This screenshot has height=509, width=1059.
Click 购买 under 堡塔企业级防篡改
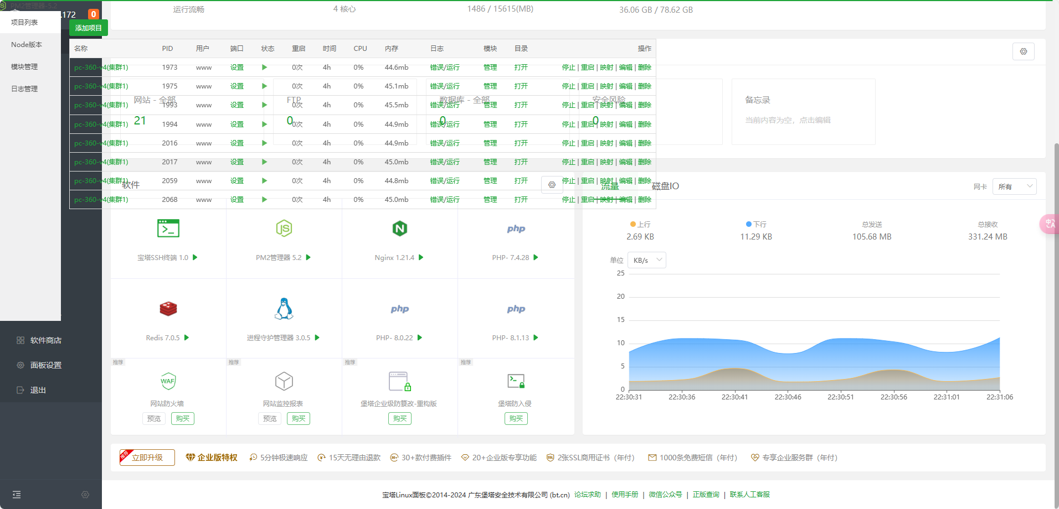(x=400, y=418)
